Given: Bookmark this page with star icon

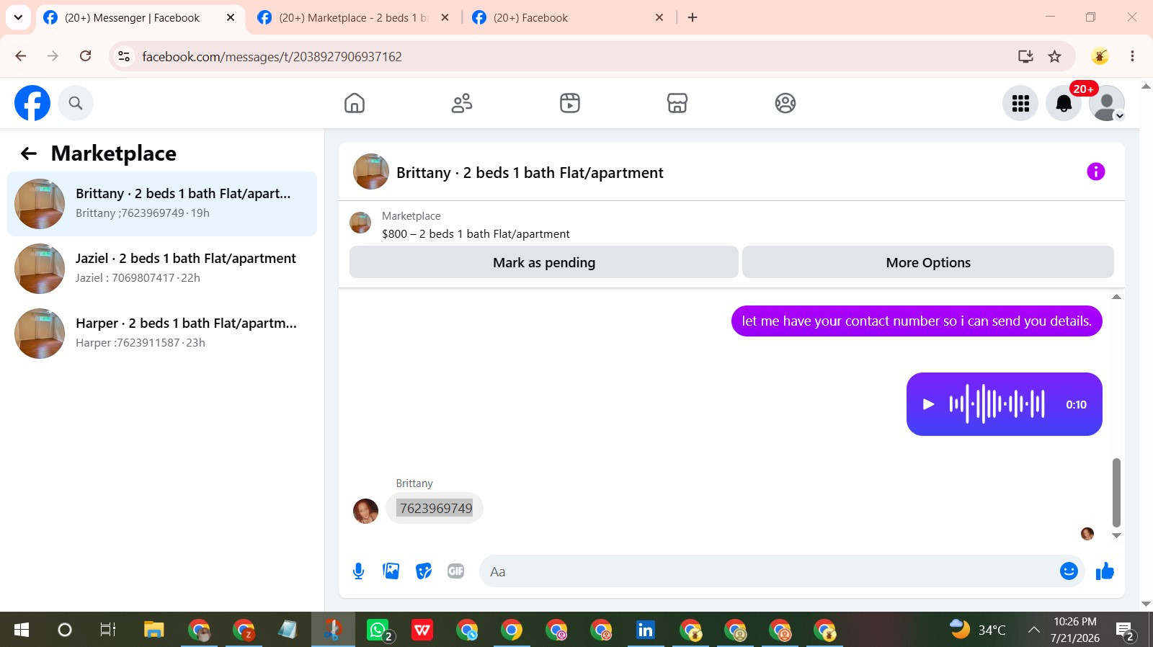Looking at the screenshot, I should [x=1055, y=56].
